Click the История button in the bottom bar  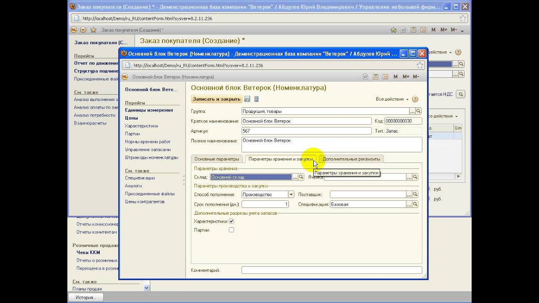86,298
